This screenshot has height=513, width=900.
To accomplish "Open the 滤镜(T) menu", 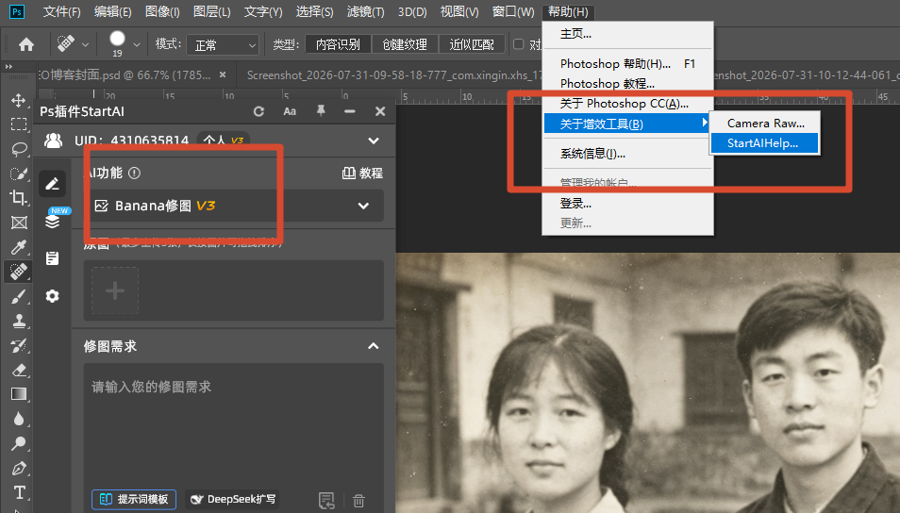I will pos(366,11).
